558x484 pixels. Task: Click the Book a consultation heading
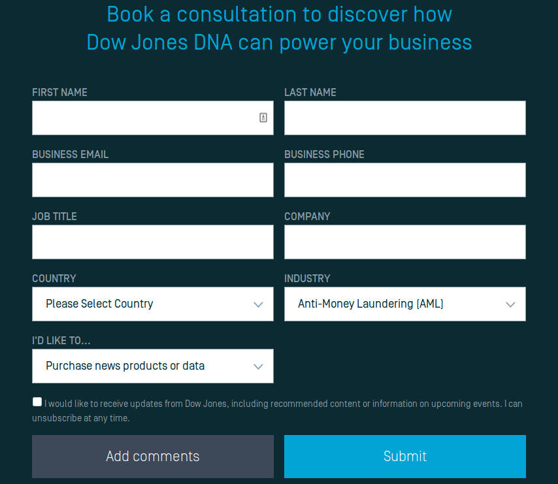(x=280, y=28)
